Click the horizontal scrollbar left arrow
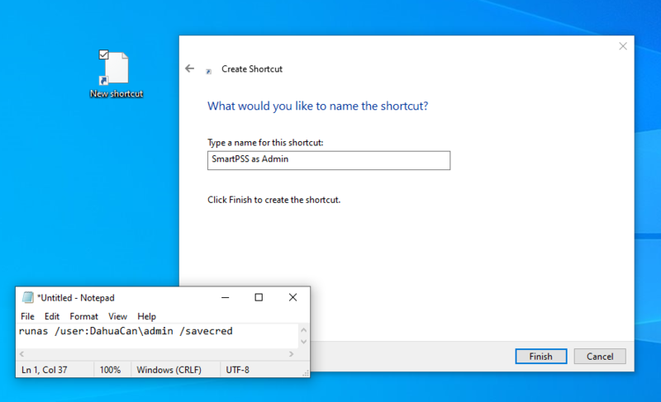The image size is (661, 402). (21, 354)
